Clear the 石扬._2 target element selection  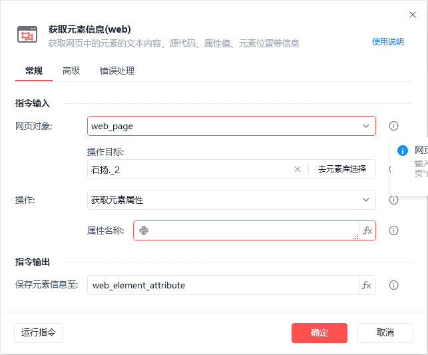298,169
